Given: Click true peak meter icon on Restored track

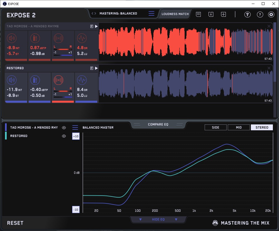Looking at the screenshot, I should point(35,80).
